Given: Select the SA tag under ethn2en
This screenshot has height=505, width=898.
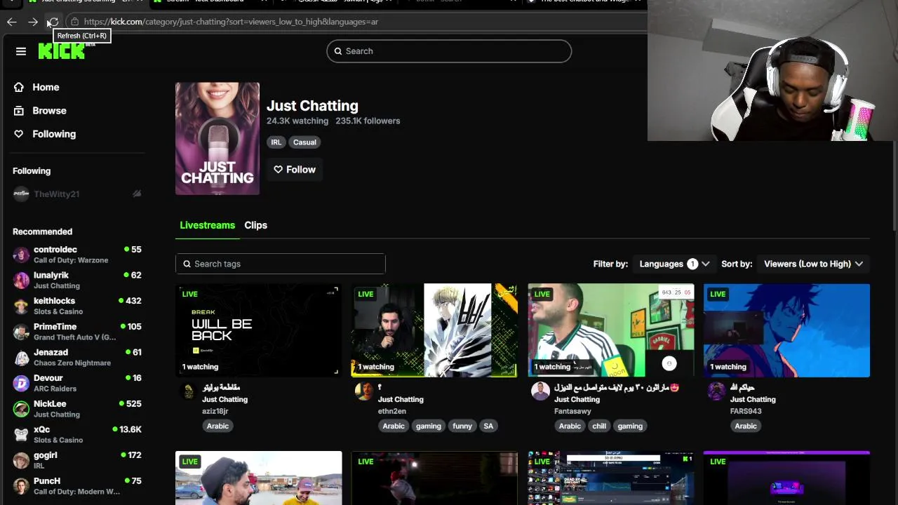Looking at the screenshot, I should point(488,426).
